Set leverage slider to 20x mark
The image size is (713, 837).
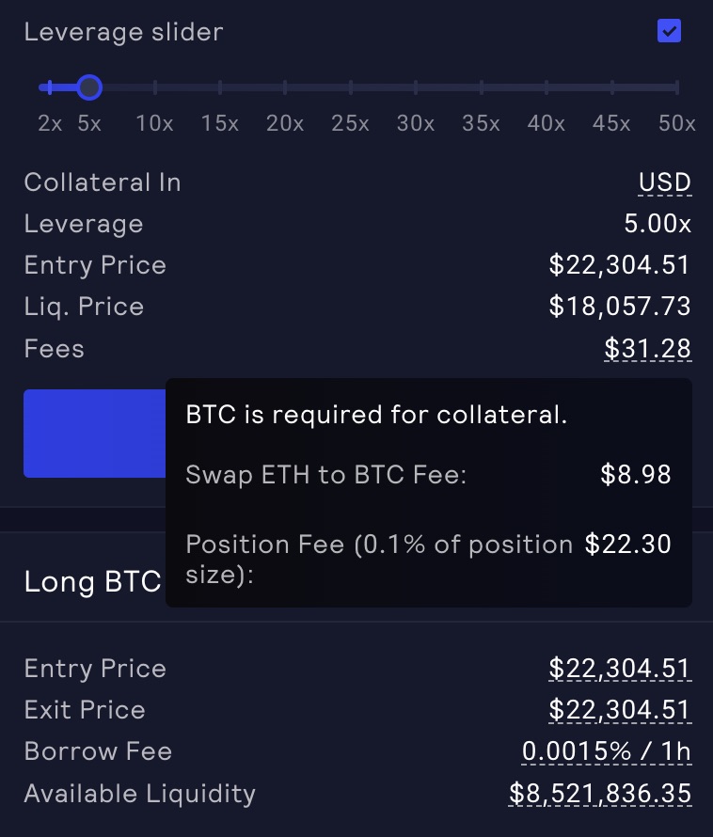click(285, 88)
